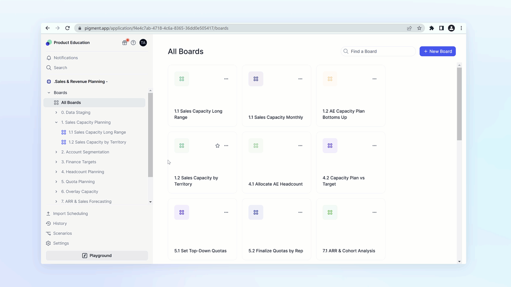Expand the 7. ARR & Sales Forecasting folder
The width and height of the screenshot is (511, 287).
56,202
